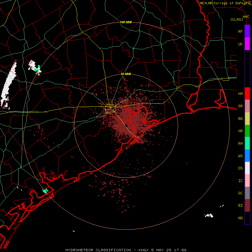Click the IC light-pink legend swatch

click(247, 181)
